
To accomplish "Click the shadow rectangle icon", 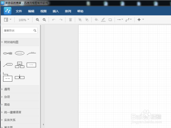I will pyautogui.click(x=110, y=20).
